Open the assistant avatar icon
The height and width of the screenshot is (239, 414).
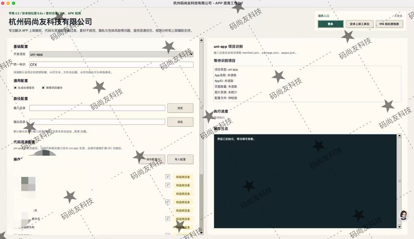pos(403,215)
